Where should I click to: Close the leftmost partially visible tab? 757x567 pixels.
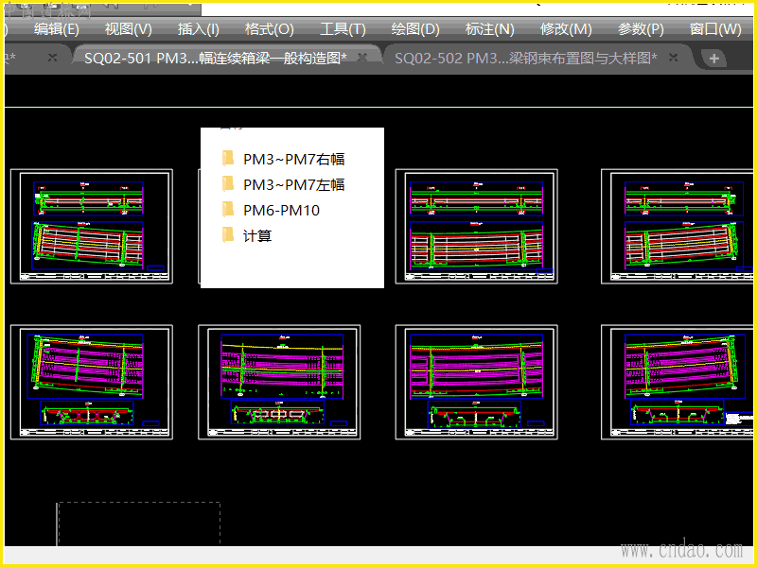pos(52,58)
